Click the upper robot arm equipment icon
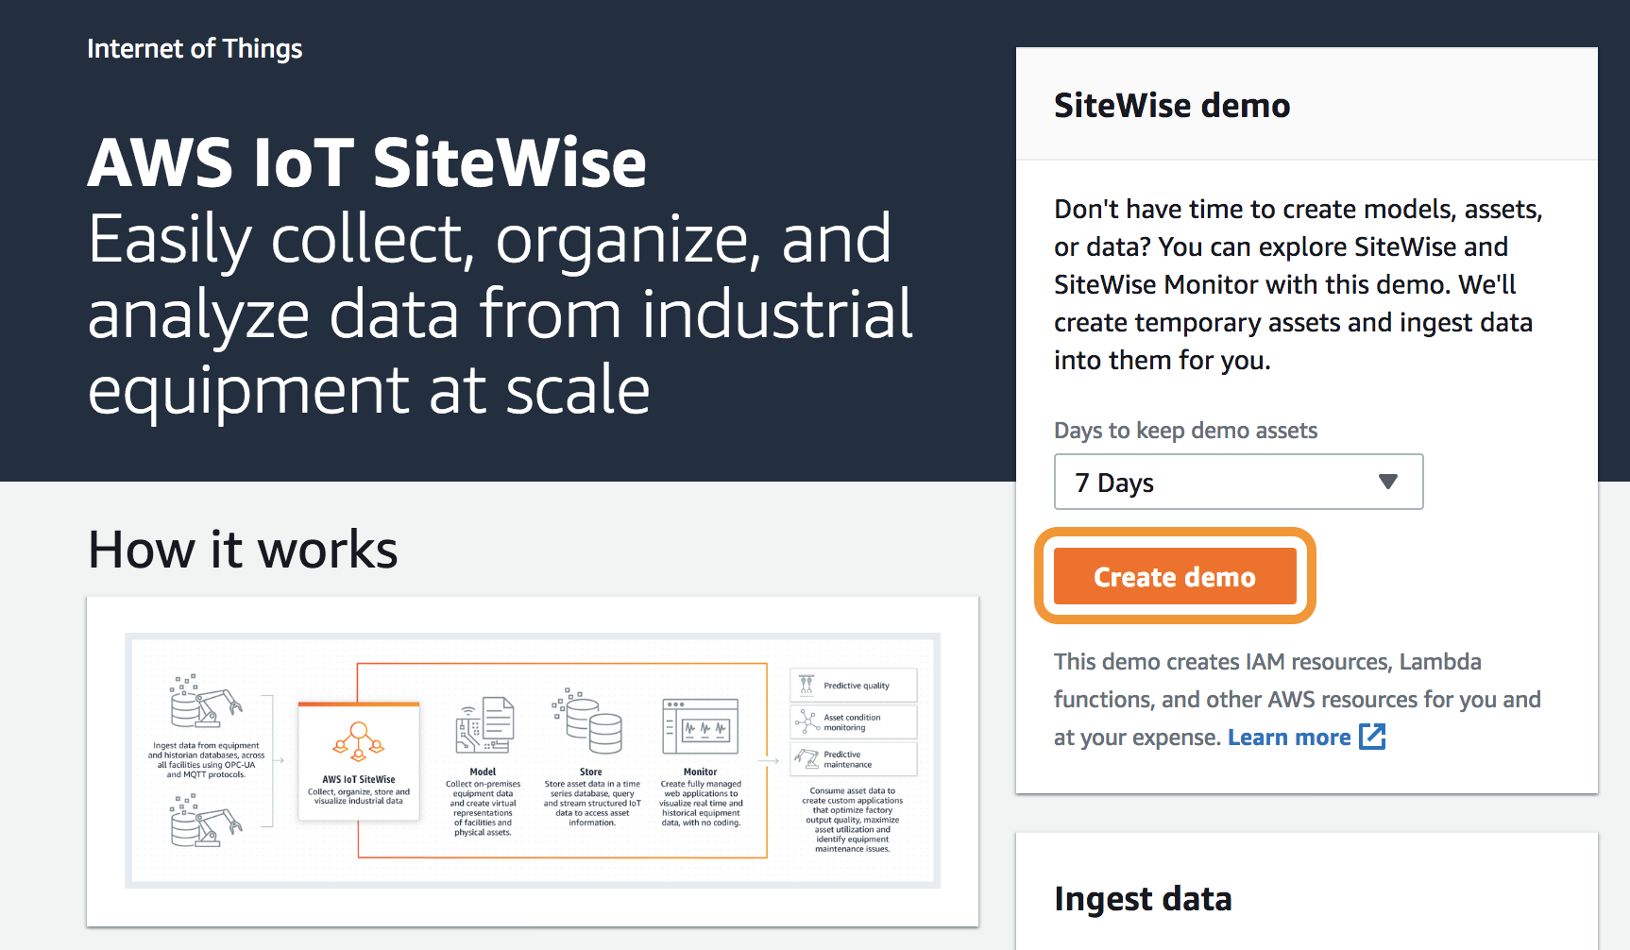Screen dimensions: 1630x950 [206, 702]
